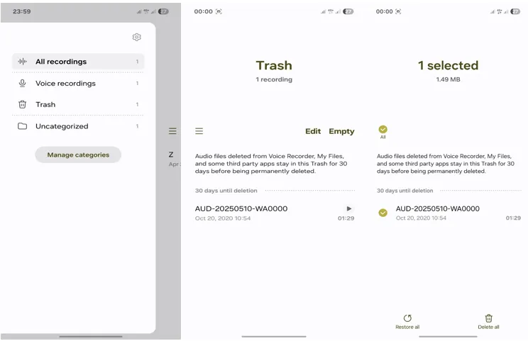Open settings via the gear icon
The width and height of the screenshot is (528, 341).
(136, 37)
